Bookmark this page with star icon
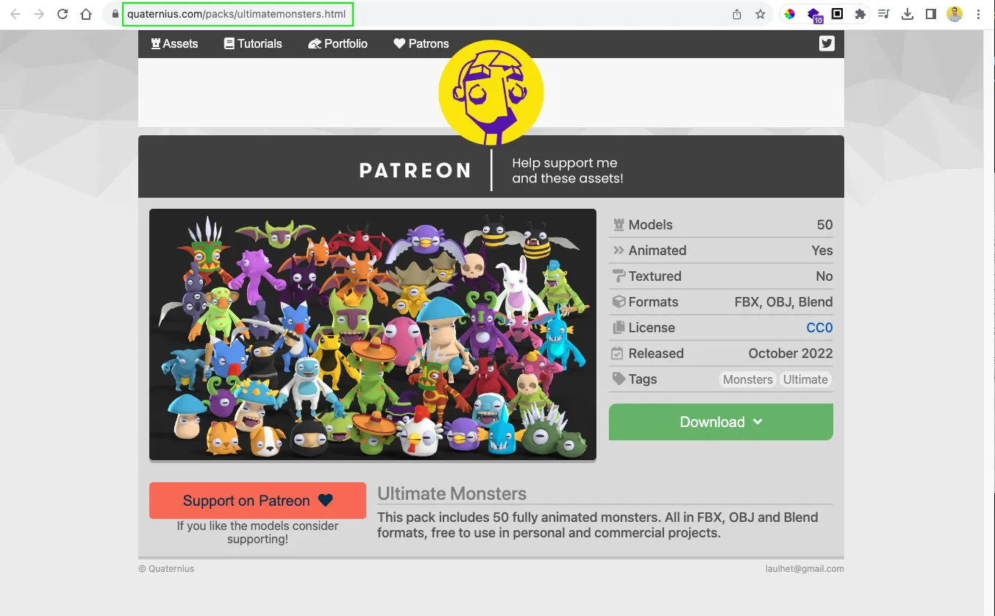Screen dimensions: 995x616 (x=760, y=14)
